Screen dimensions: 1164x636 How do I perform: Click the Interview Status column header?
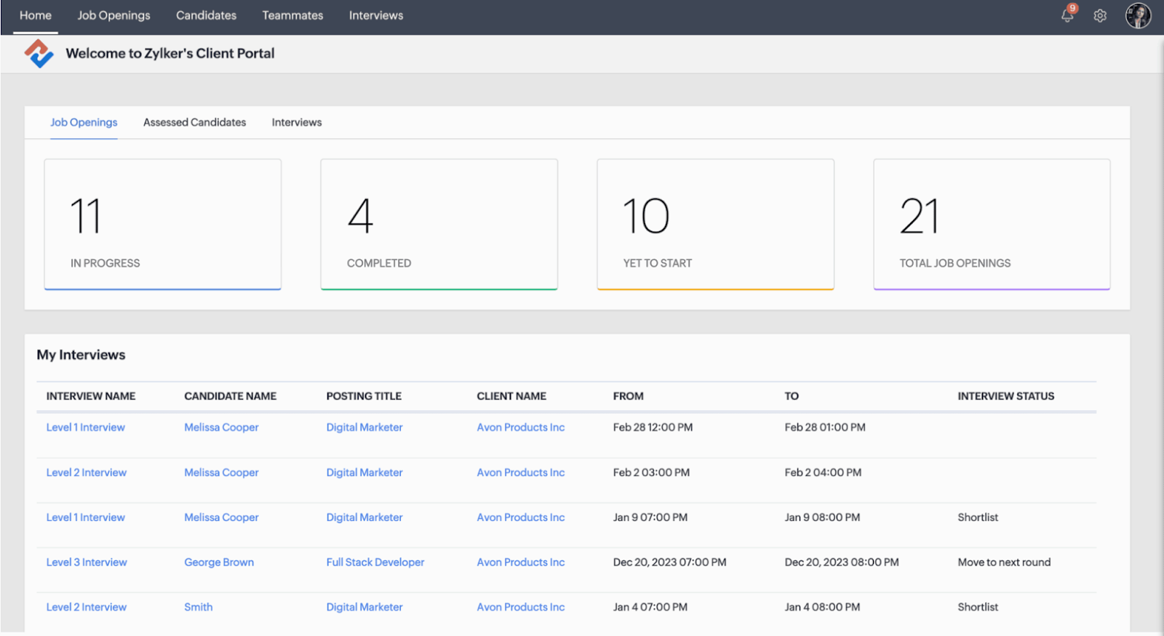coord(1005,396)
